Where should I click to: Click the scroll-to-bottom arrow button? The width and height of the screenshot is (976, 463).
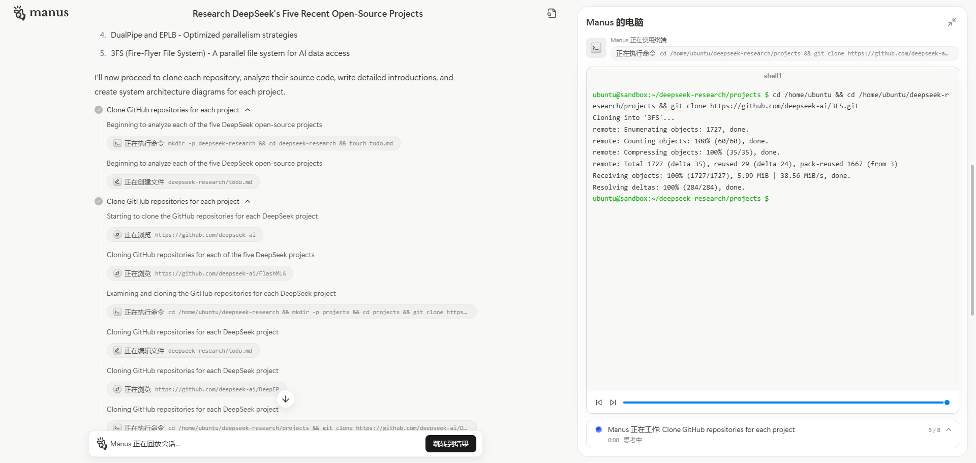coord(286,399)
